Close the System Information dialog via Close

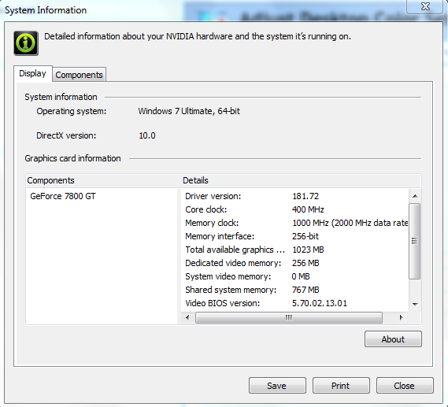(x=405, y=386)
